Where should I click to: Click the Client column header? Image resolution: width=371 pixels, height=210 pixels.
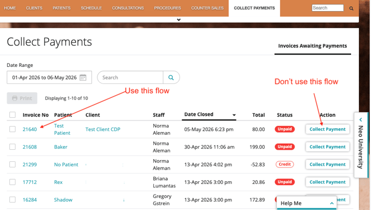92,115
